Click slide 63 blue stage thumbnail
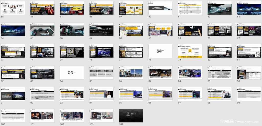This screenshot has width=262, height=126. click(x=249, y=8)
